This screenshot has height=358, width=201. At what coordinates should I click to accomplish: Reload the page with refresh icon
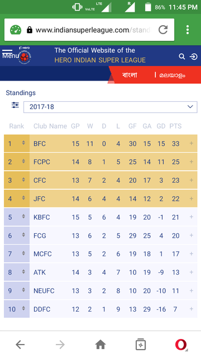point(163,30)
